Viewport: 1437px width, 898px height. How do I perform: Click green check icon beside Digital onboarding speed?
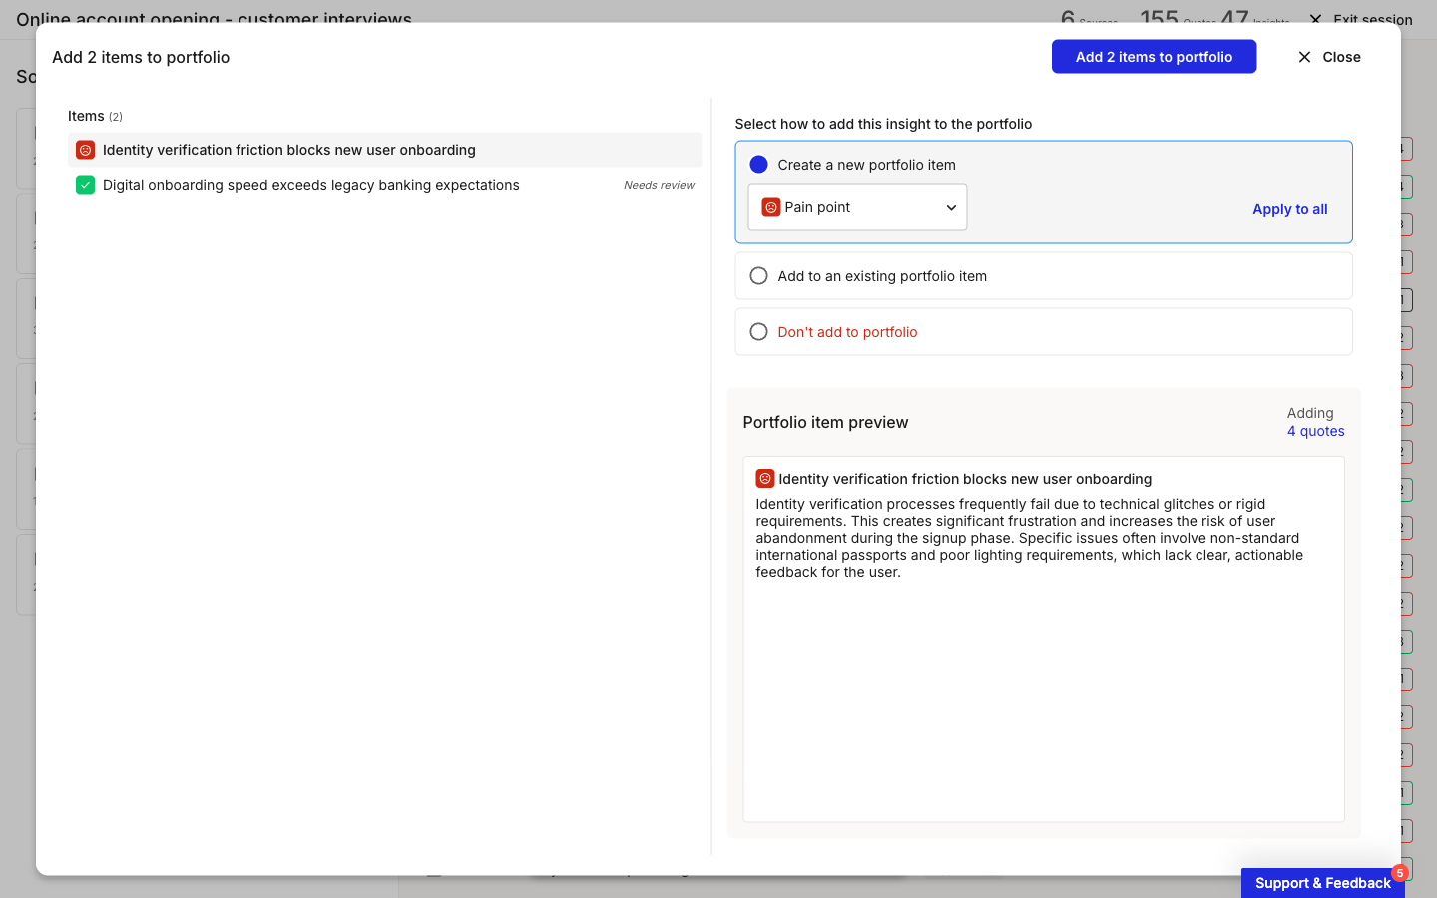(x=86, y=185)
